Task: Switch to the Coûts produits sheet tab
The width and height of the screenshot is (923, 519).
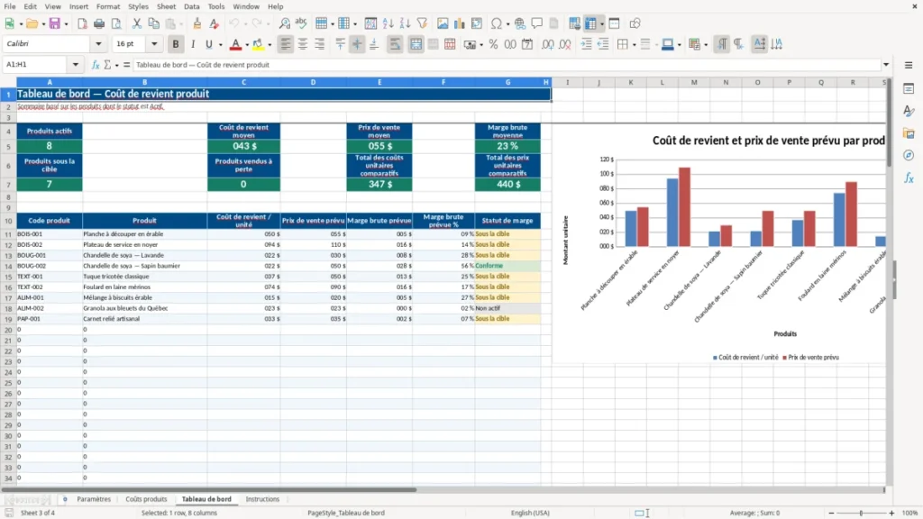Action: click(x=146, y=499)
